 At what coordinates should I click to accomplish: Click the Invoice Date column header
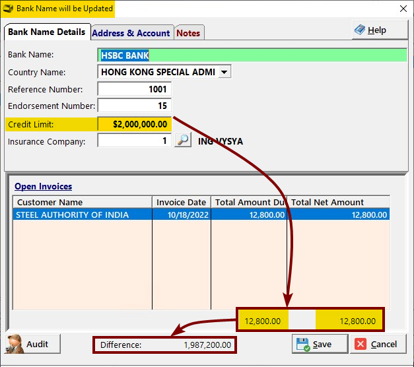(x=182, y=202)
